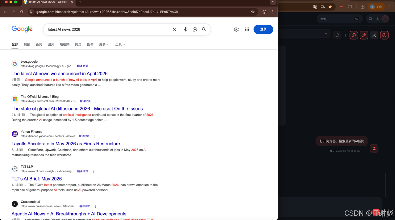Viewport: 395px width, 220px height.
Task: Close the 'latest AI news 2026' tab
Action: click(72, 2)
